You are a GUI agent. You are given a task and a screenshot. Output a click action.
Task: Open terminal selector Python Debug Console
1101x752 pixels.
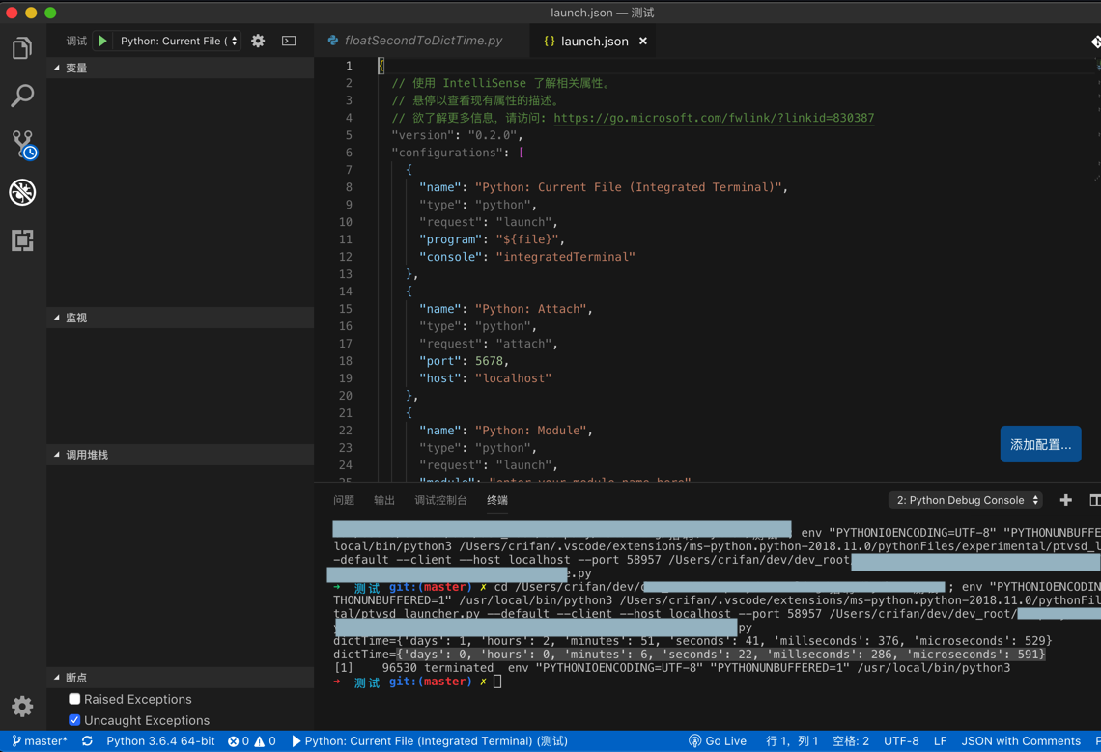pyautogui.click(x=966, y=500)
